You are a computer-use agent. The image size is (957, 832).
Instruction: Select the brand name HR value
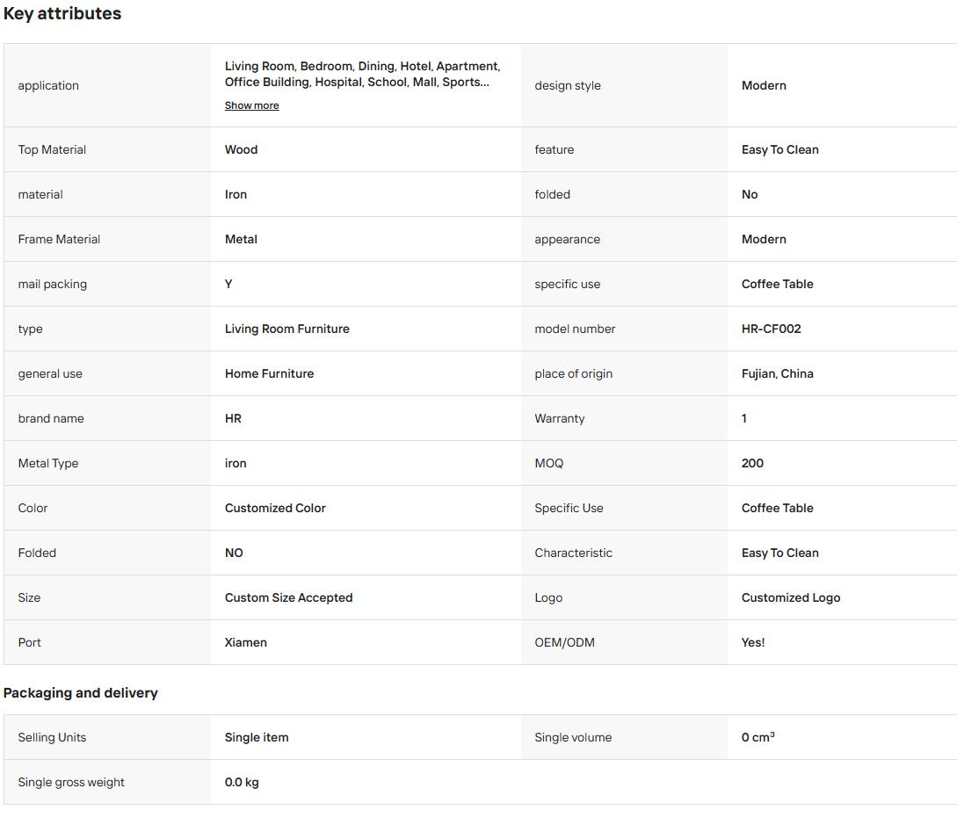233,418
